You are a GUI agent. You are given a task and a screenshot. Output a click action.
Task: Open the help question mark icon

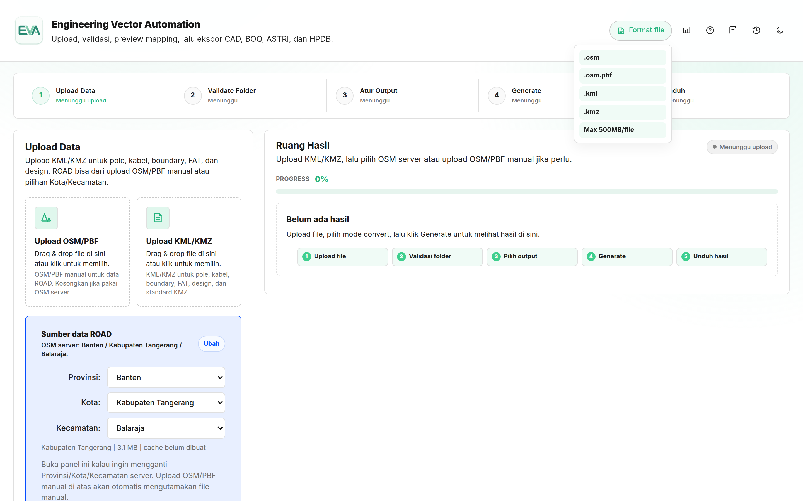[710, 30]
